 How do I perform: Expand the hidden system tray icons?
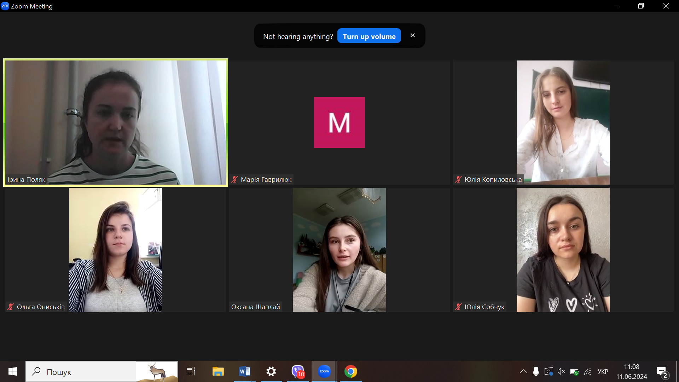pyautogui.click(x=523, y=371)
